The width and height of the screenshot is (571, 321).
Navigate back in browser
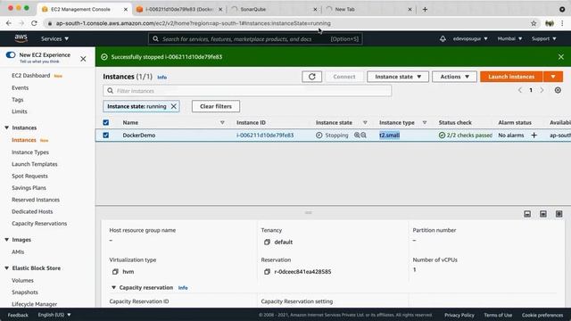pos(9,23)
